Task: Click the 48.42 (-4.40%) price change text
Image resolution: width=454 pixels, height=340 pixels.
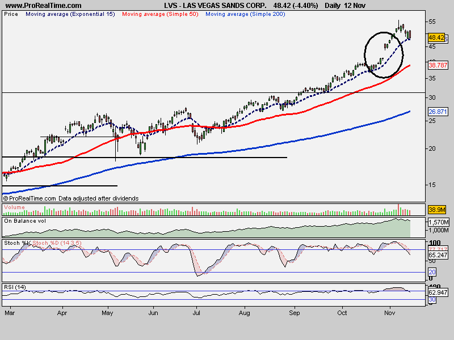Action: (x=296, y=6)
